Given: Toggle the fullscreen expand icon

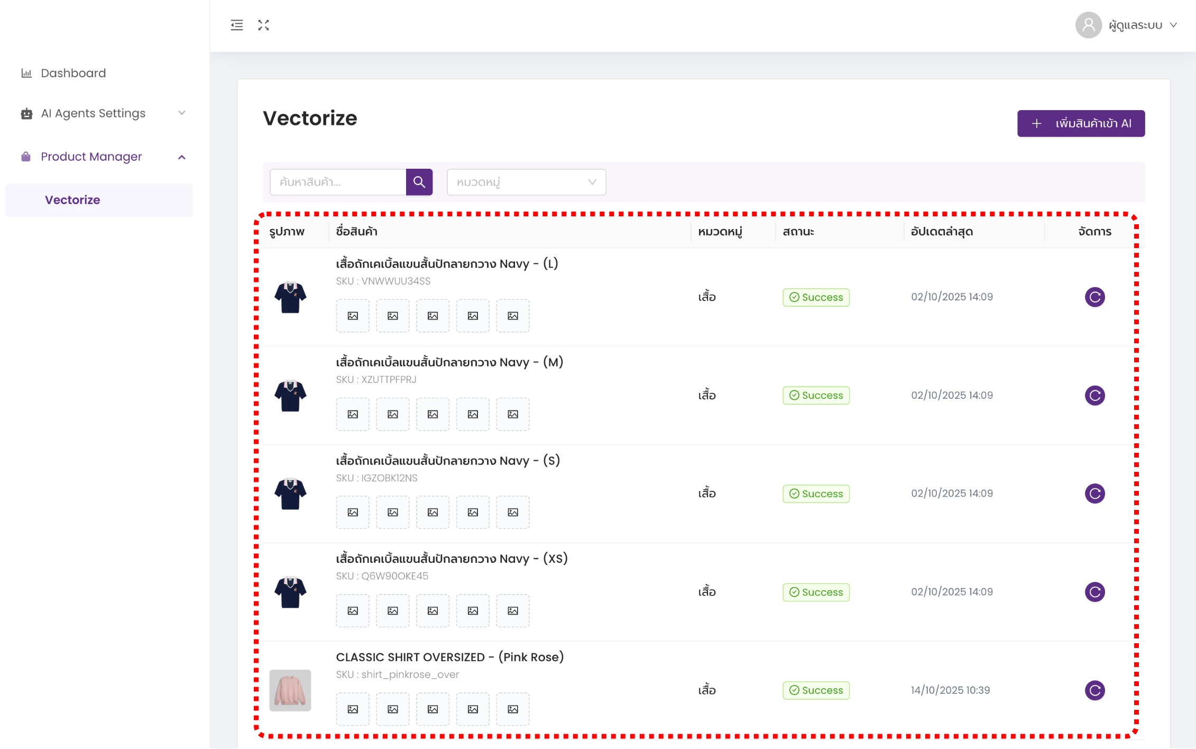Looking at the screenshot, I should click(x=263, y=25).
